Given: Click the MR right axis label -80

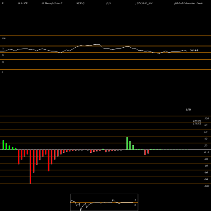Looking at the screenshot, I should pos(206,179).
